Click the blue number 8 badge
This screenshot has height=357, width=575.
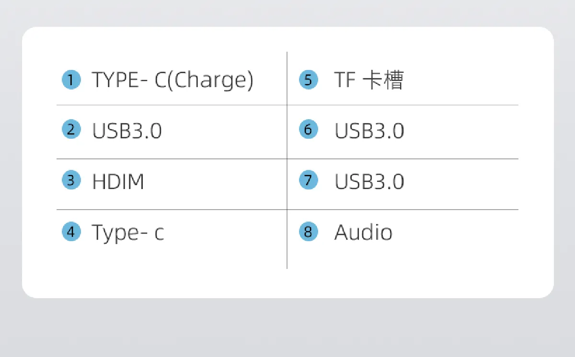click(x=308, y=232)
